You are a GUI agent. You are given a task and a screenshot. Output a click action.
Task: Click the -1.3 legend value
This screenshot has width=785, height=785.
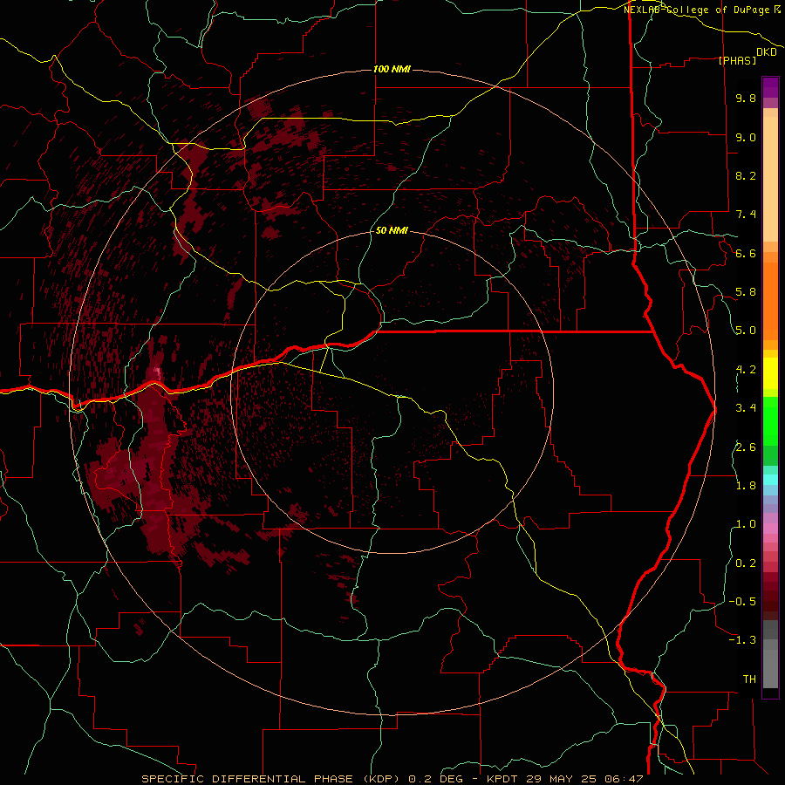click(x=742, y=640)
